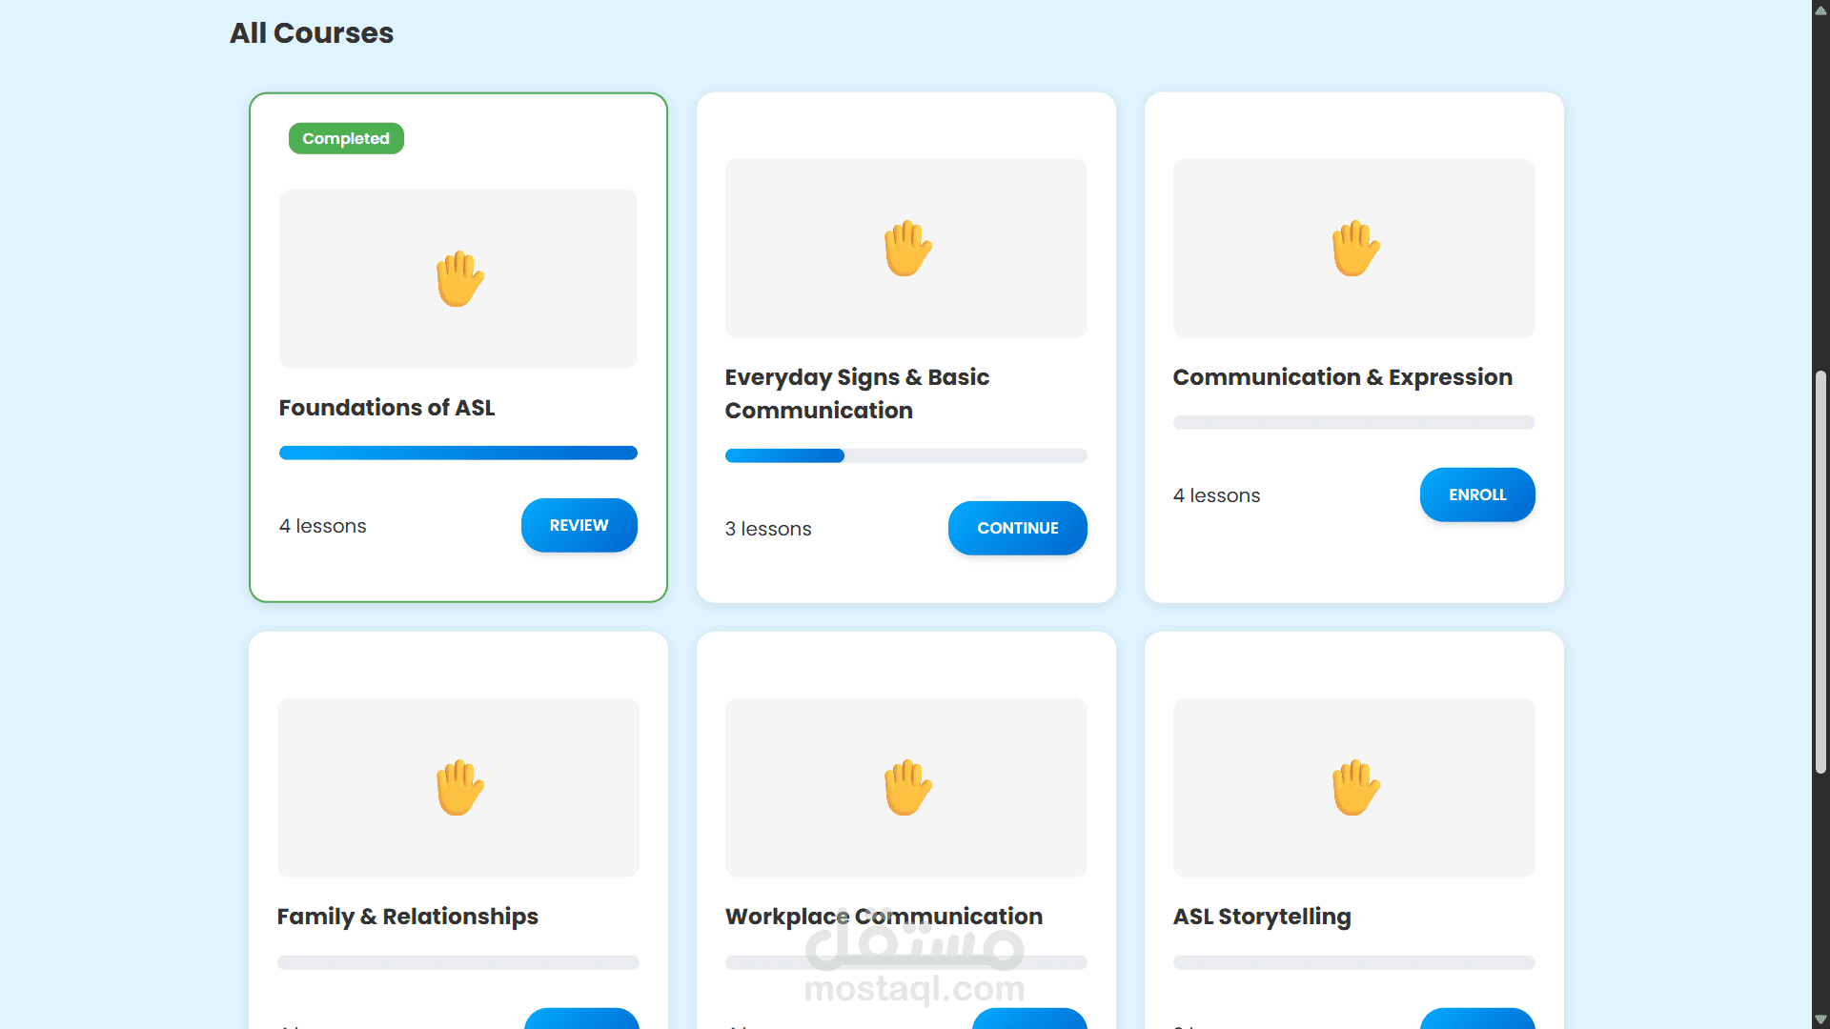Click the scrollbar up arrow
1830x1029 pixels.
(x=1820, y=10)
